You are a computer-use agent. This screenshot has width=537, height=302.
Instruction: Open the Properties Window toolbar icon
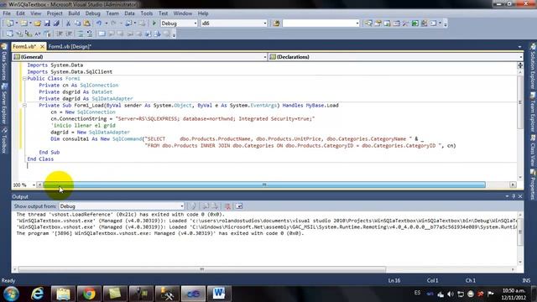point(378,23)
